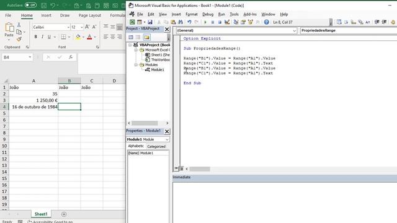Click the blue Help question mark icon
The height and width of the screenshot is (223, 397).
266,22
